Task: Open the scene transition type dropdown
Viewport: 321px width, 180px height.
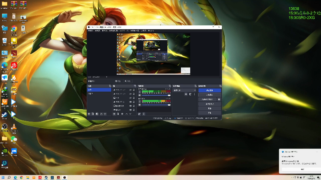Action: tap(185, 90)
